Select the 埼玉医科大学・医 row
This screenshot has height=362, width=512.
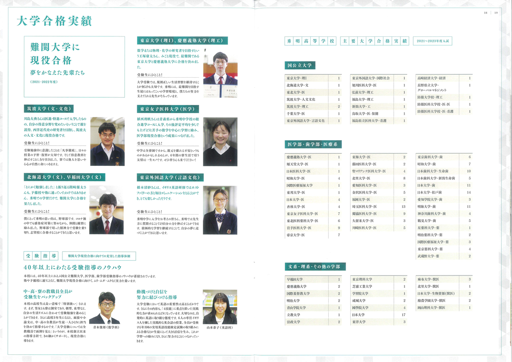(378, 207)
